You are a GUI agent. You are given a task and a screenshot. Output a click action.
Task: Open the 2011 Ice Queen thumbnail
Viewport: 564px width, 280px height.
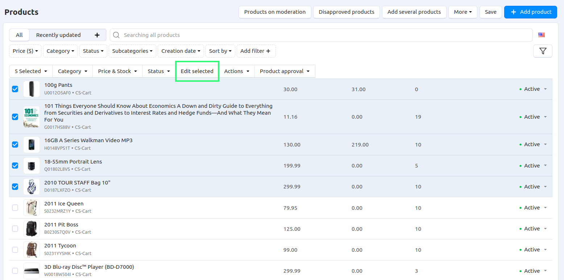(x=32, y=208)
